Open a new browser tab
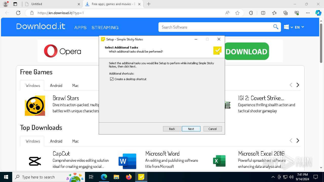324x182 pixels. pyautogui.click(x=149, y=4)
